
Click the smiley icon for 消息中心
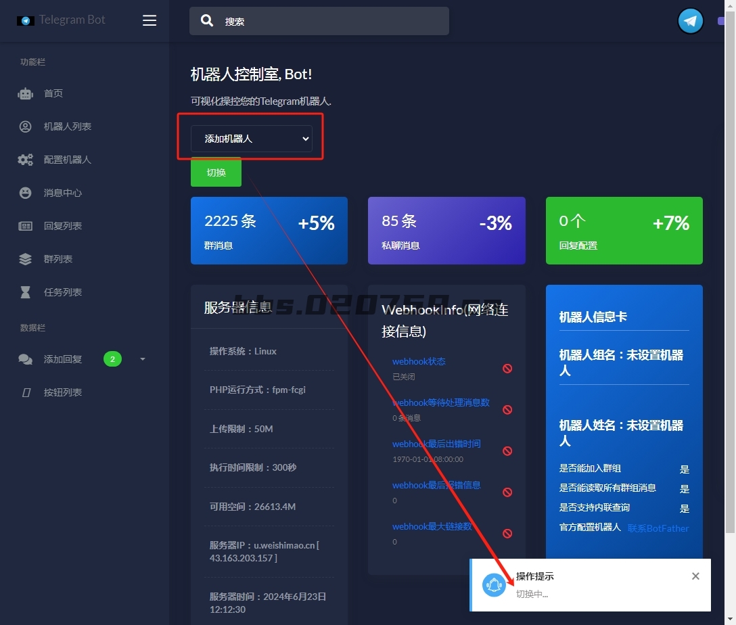click(x=26, y=193)
